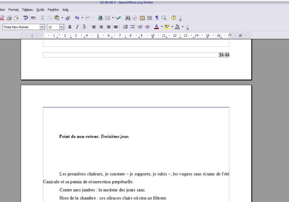This screenshot has height=202, width=289.
Task: Open the Fenêtre menu
Action: coord(53,10)
